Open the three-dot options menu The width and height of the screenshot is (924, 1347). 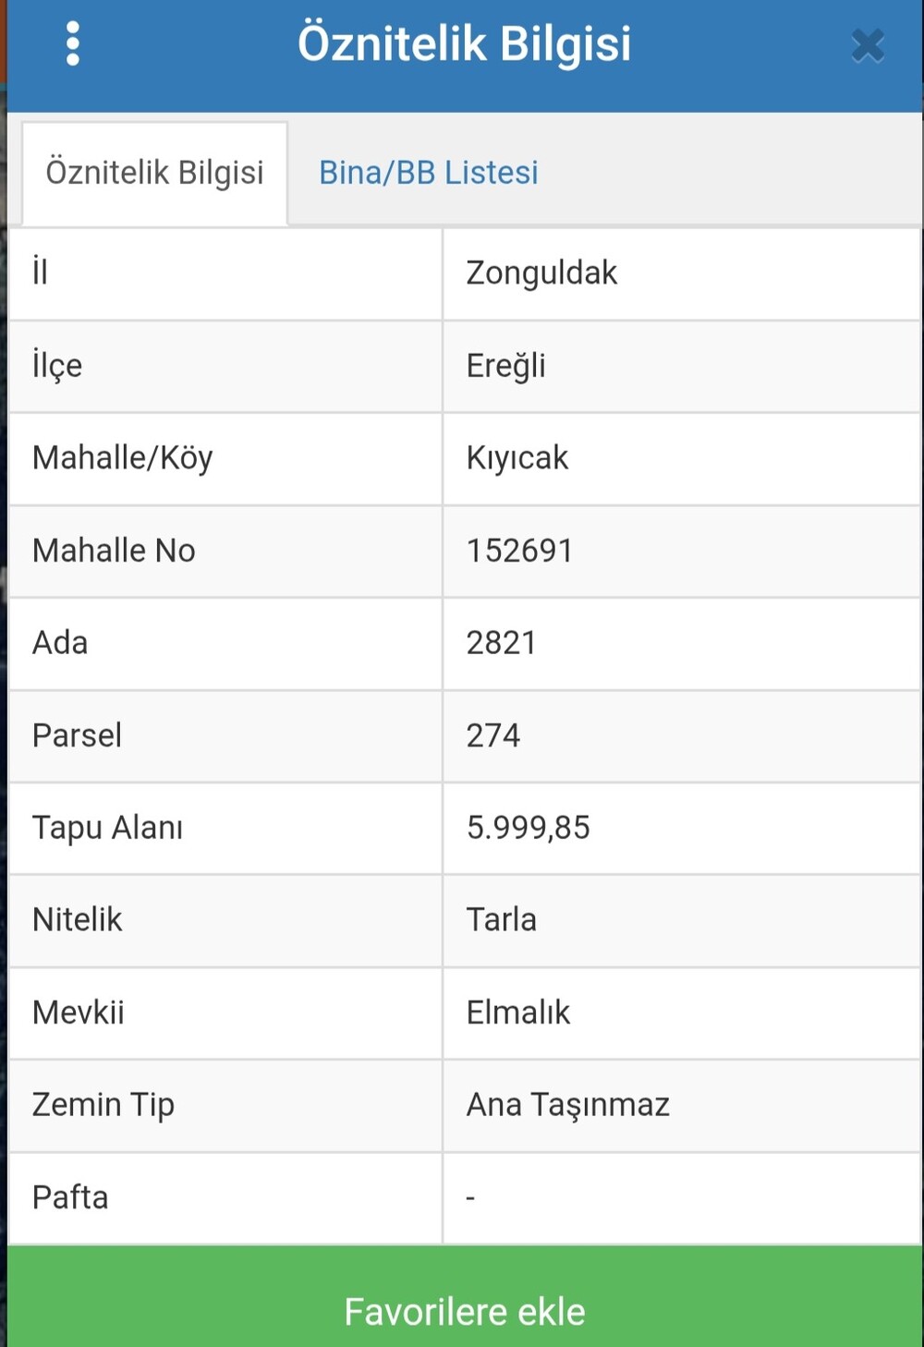(x=73, y=44)
